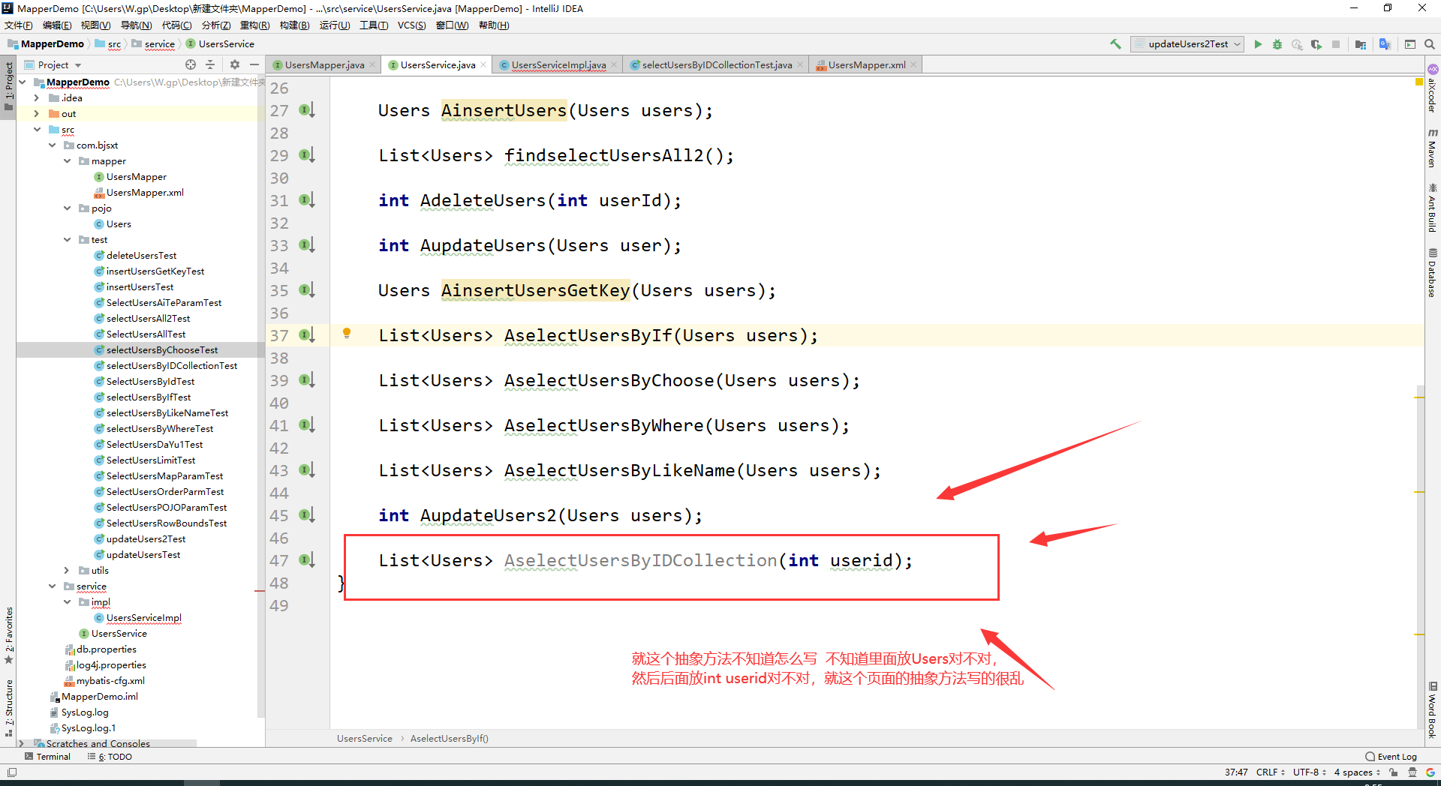
Task: Run with Coverage shield icon
Action: (1316, 44)
